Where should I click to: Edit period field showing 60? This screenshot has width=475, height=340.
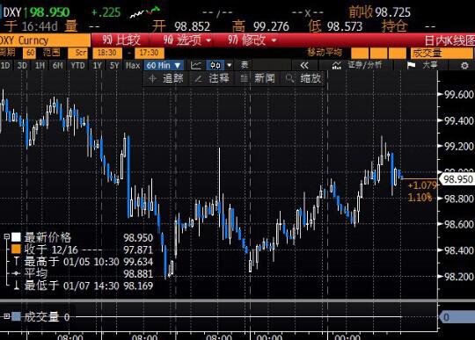pos(30,53)
